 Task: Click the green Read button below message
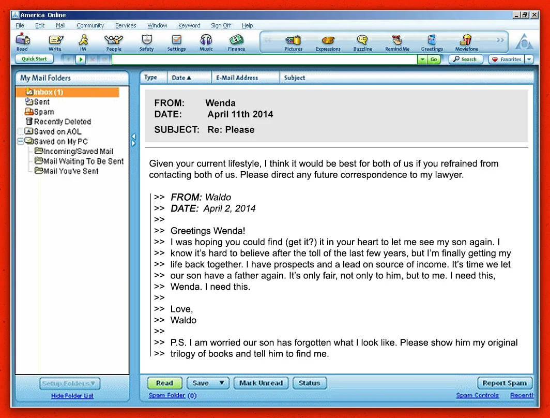pyautogui.click(x=164, y=383)
